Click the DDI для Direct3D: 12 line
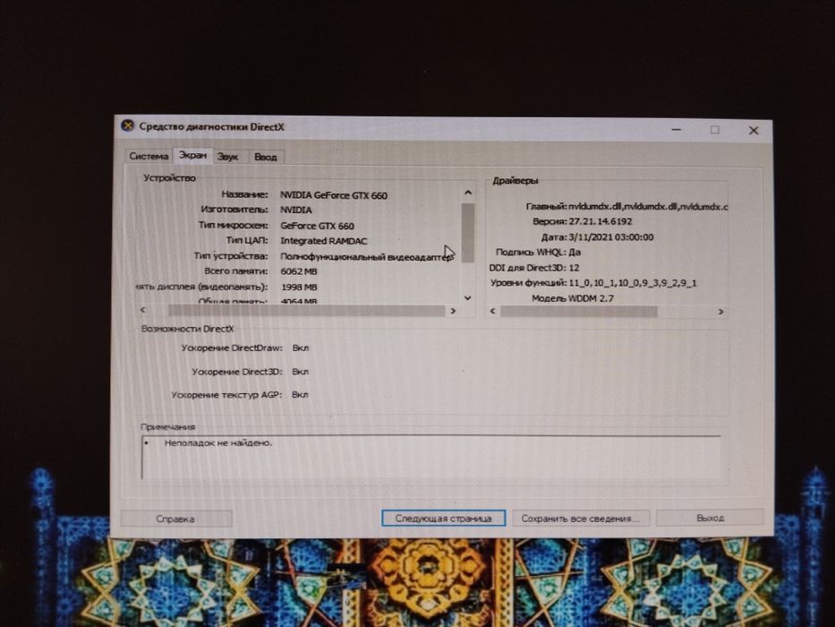This screenshot has height=627, width=835. pyautogui.click(x=534, y=268)
